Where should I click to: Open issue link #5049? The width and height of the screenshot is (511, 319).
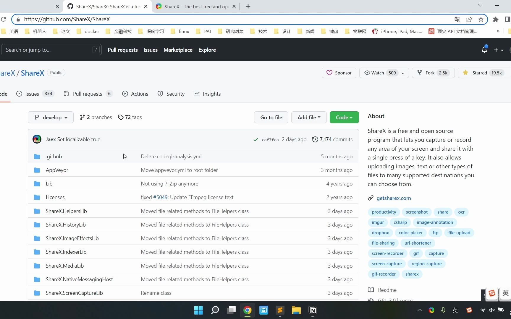160,197
